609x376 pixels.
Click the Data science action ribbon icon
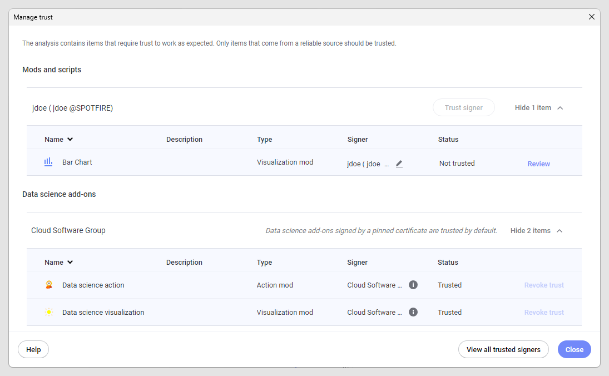49,285
